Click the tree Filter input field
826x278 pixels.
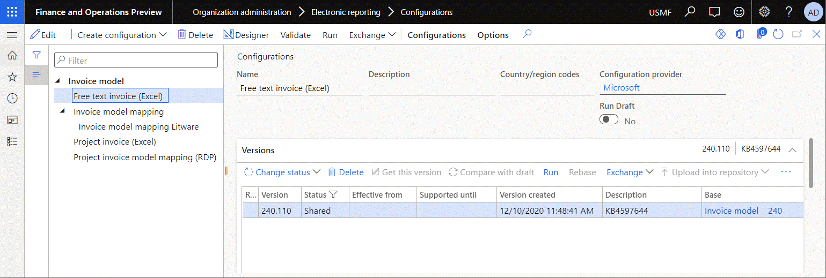pos(136,60)
